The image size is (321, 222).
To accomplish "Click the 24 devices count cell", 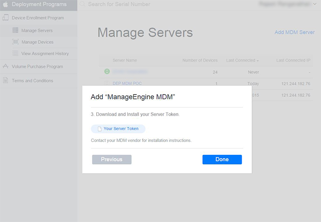I will (215, 72).
